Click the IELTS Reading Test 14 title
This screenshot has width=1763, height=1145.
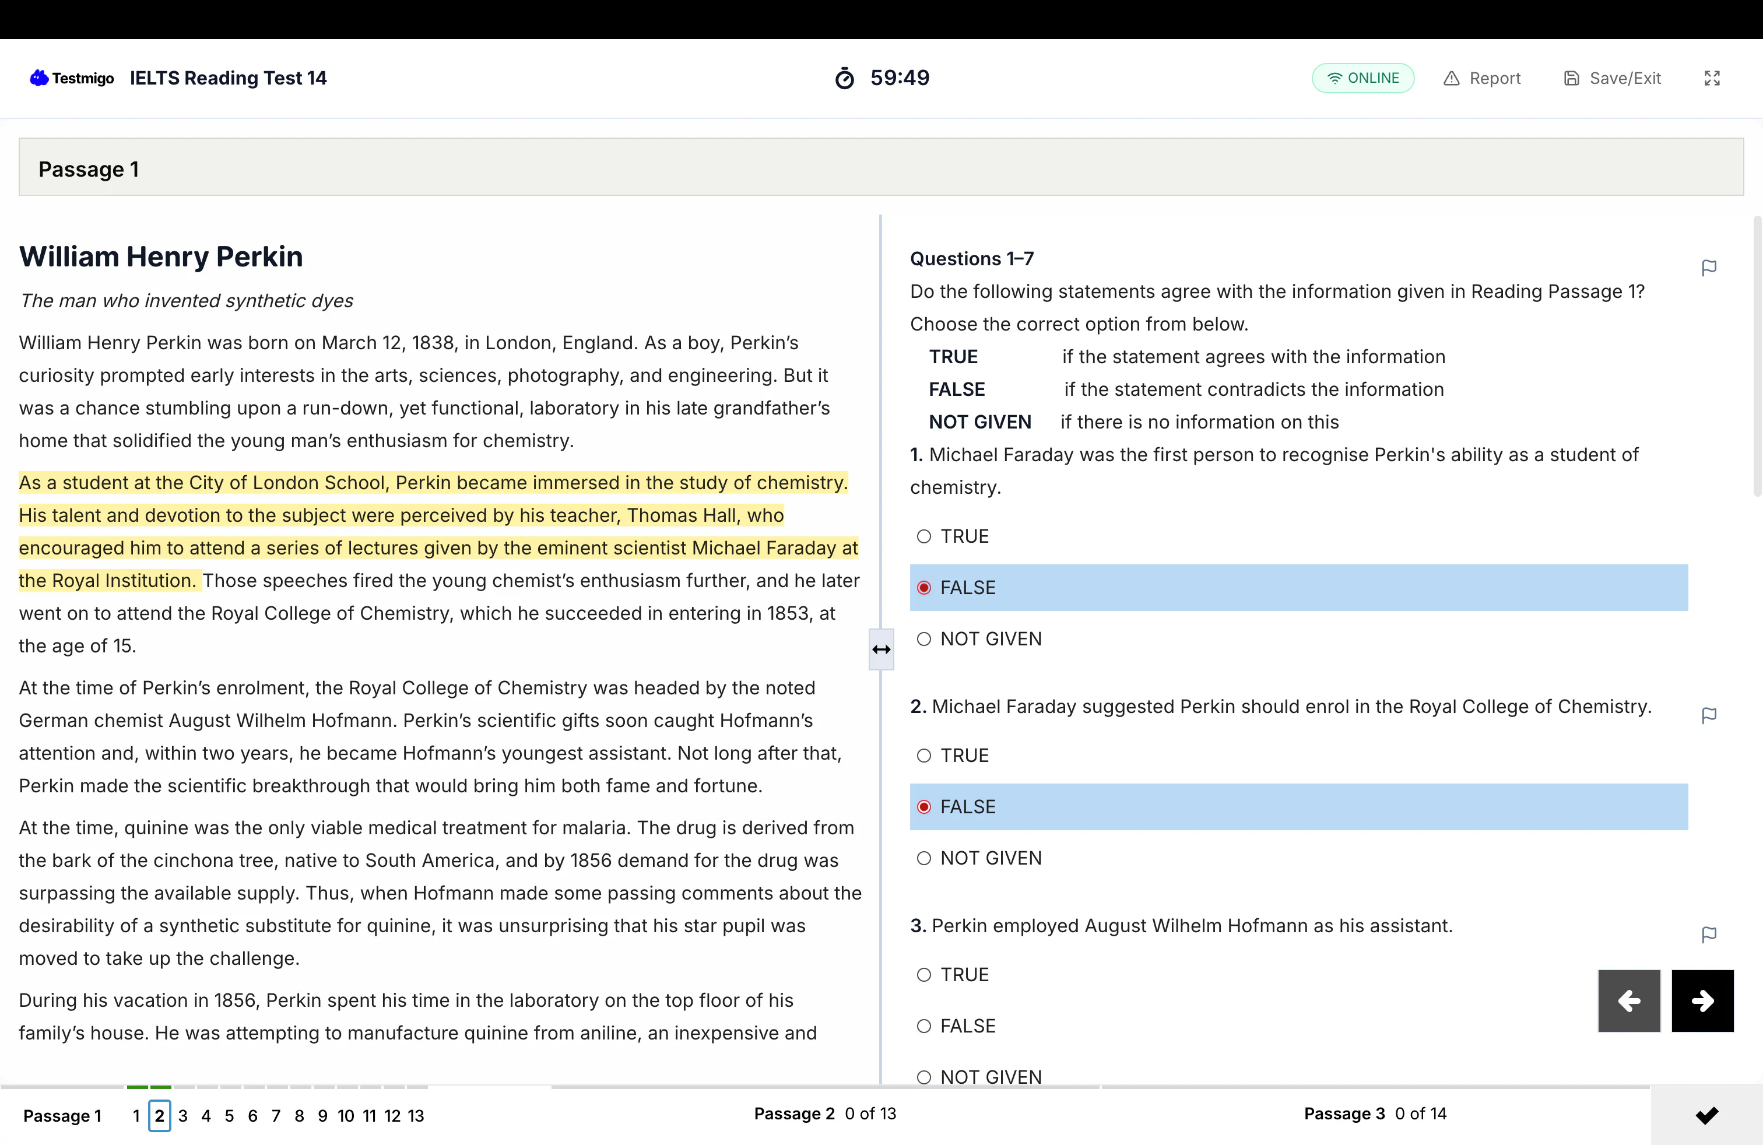228,78
